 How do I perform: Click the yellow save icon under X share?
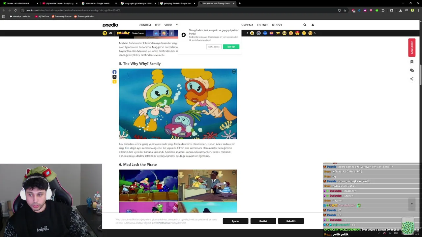114,81
